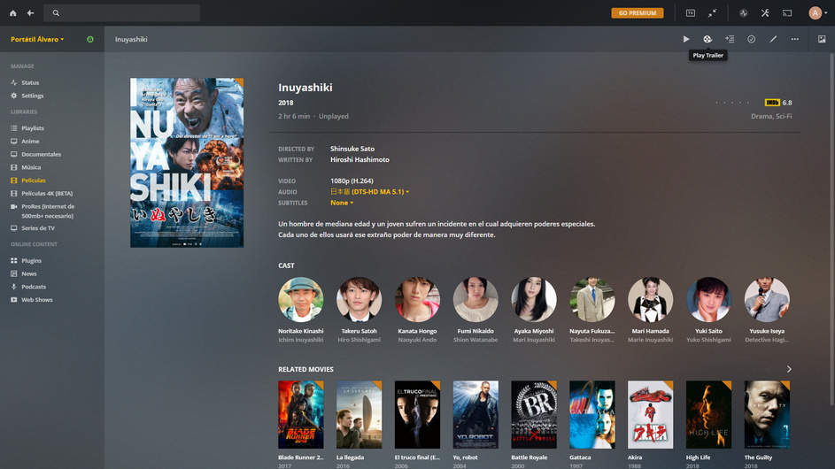Click writer Hiroshi Hashimoto link
This screenshot has height=469, width=835.
(x=360, y=159)
